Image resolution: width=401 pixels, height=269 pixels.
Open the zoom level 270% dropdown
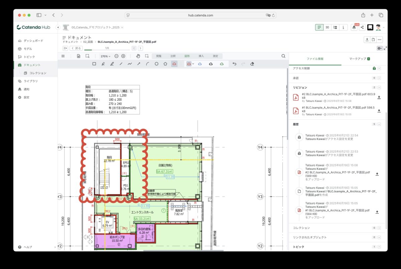pos(106,56)
